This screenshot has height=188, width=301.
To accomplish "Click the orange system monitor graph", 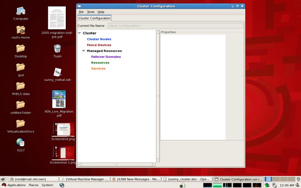I will click(257, 185).
